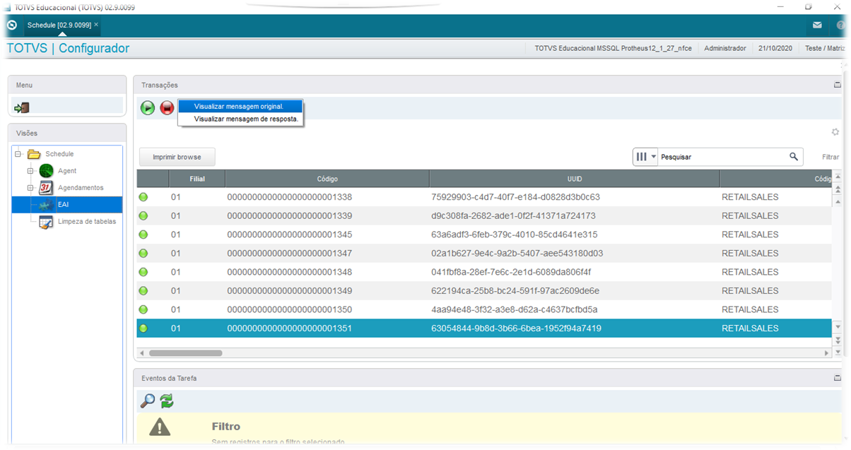Expand the Agent tree node

tap(30, 171)
